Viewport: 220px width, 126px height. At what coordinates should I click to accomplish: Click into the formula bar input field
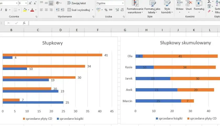tap(124, 23)
